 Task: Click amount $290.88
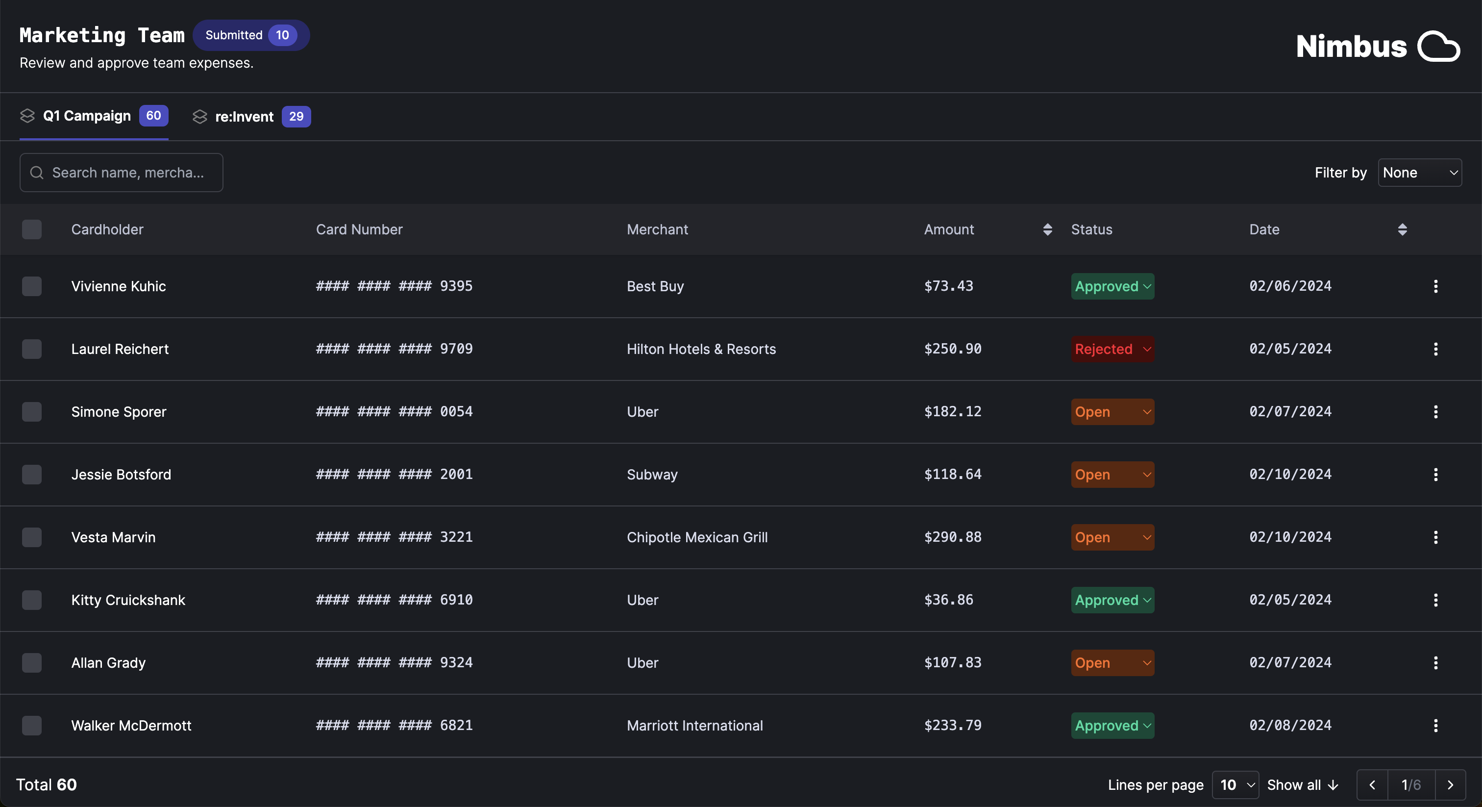[953, 537]
